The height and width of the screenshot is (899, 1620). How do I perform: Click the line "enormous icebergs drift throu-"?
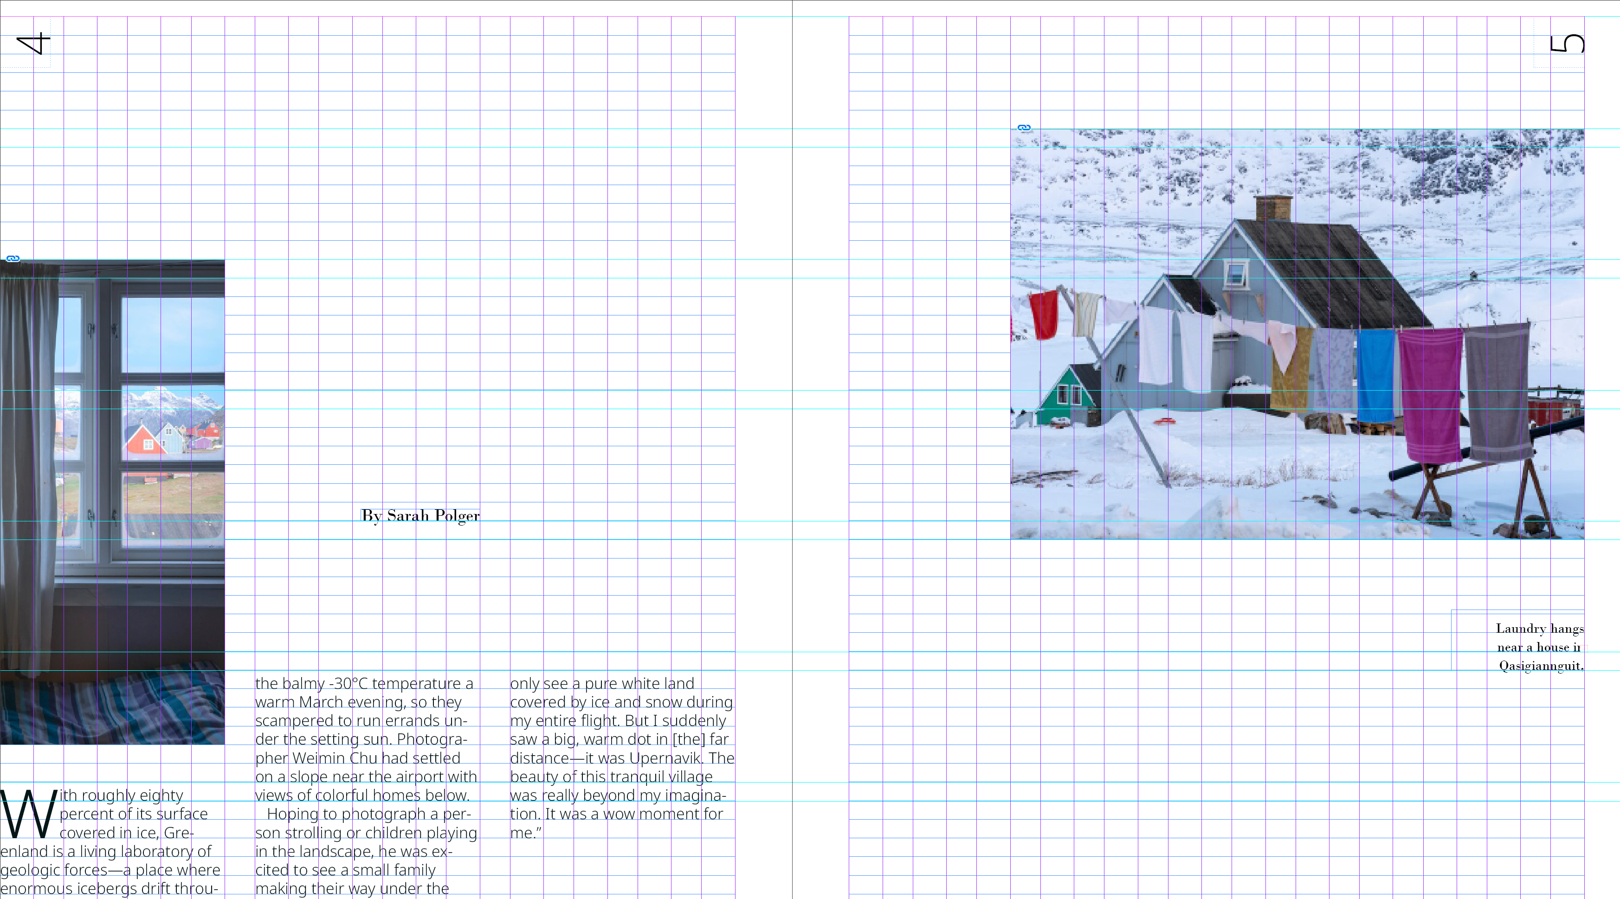click(110, 889)
